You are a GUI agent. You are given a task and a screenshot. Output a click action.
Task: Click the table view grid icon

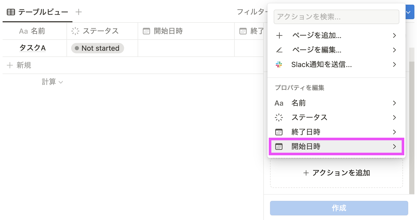coord(11,12)
